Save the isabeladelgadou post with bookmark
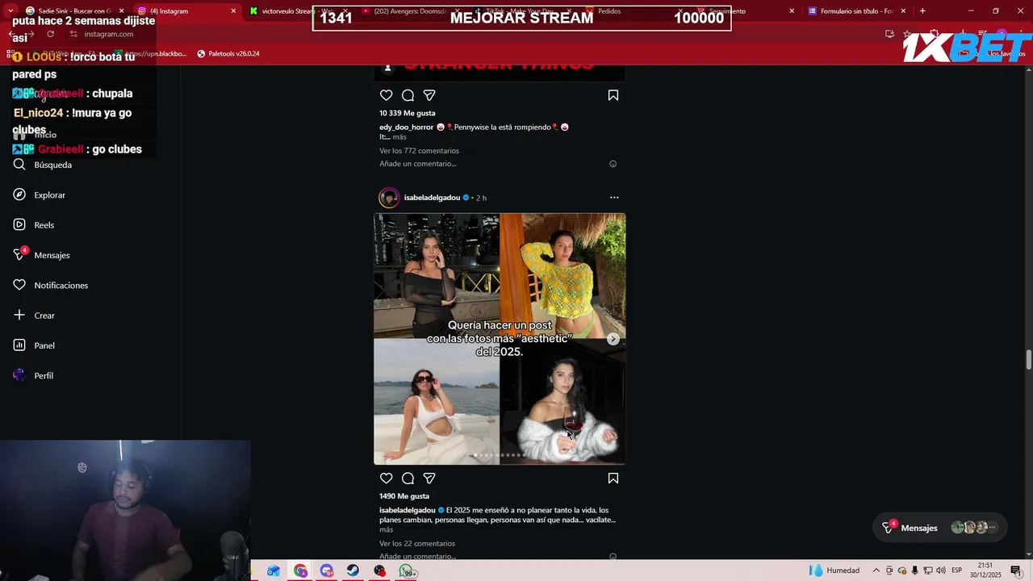This screenshot has height=581, width=1033. point(613,479)
